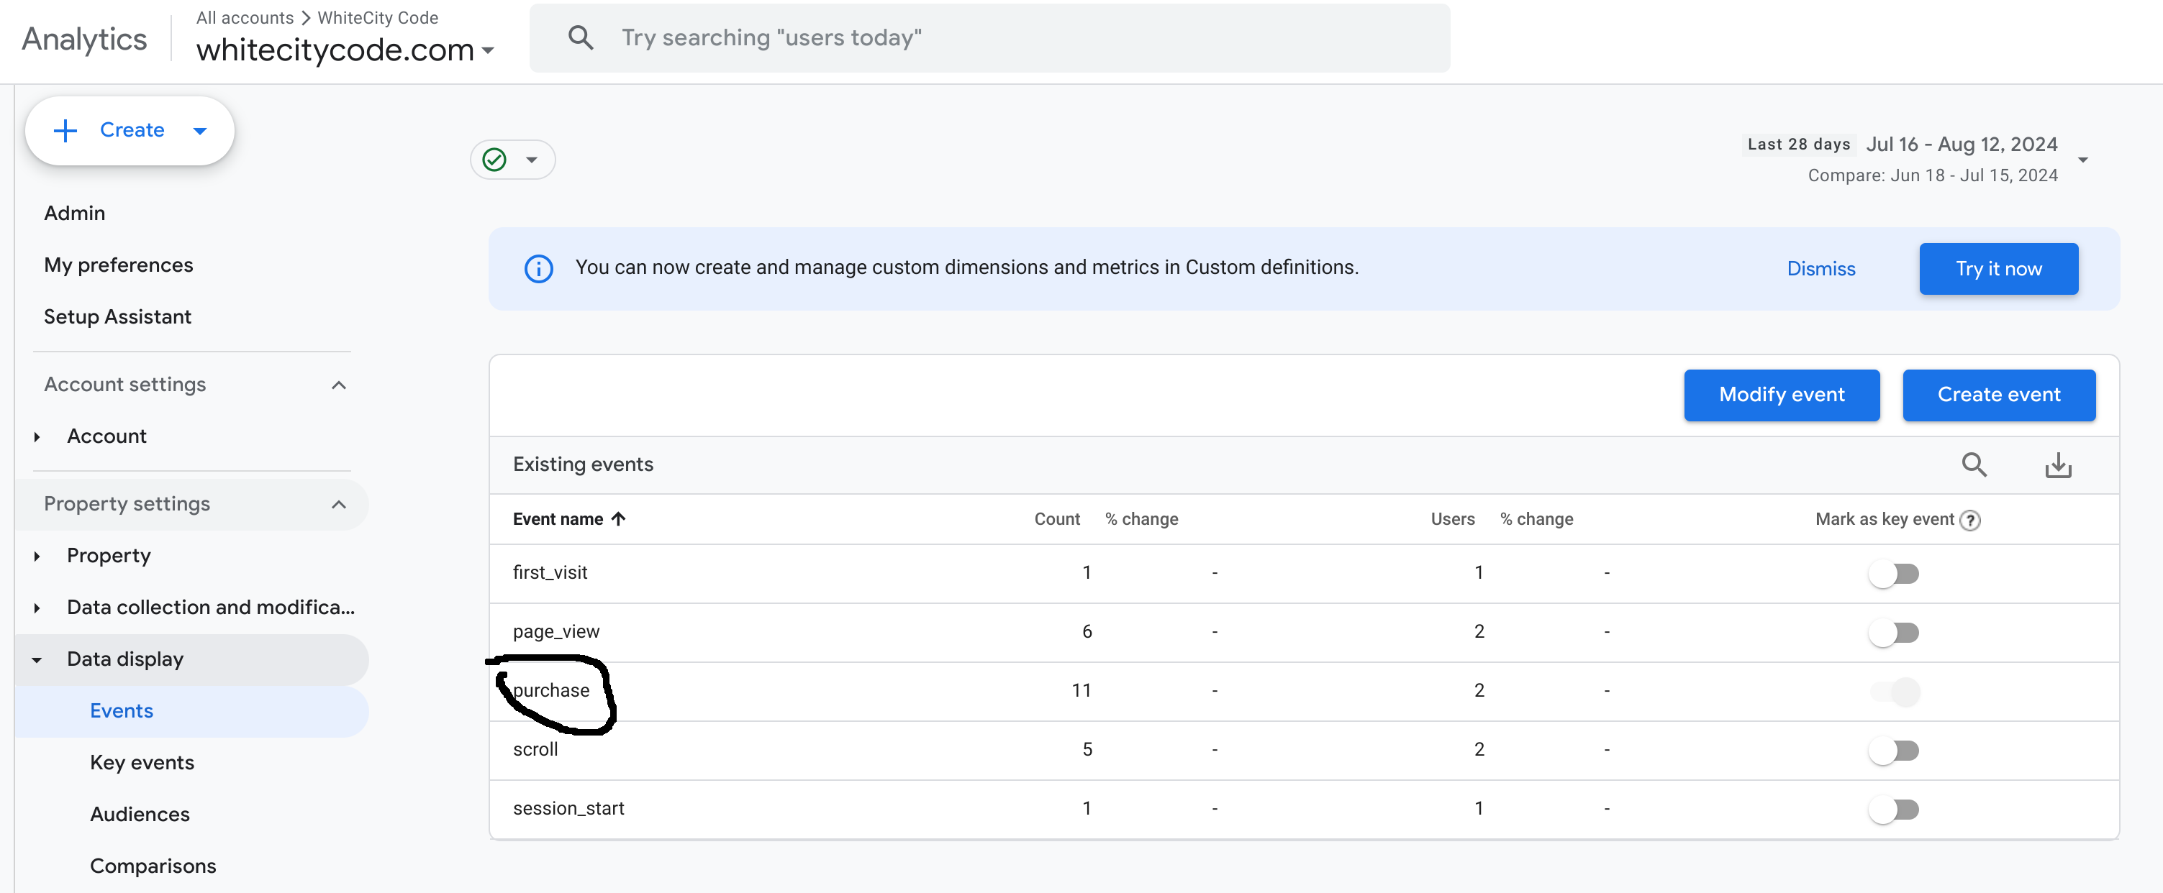The width and height of the screenshot is (2163, 893).
Task: Click WhiteCity Code breadcrumb link
Action: pos(377,18)
